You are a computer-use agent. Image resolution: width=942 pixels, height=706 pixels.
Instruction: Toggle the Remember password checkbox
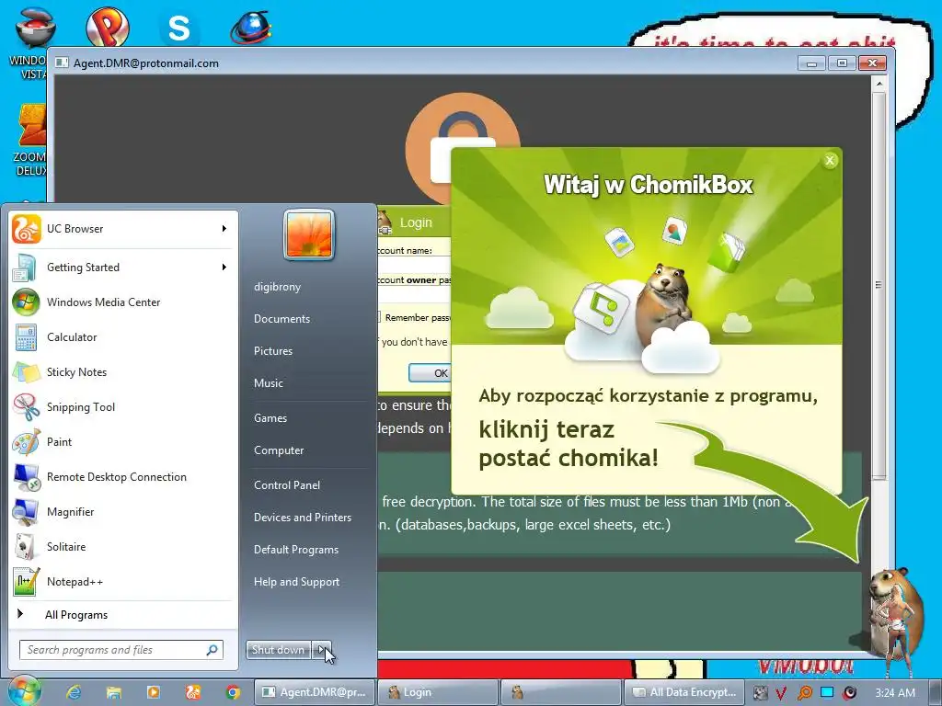point(378,317)
